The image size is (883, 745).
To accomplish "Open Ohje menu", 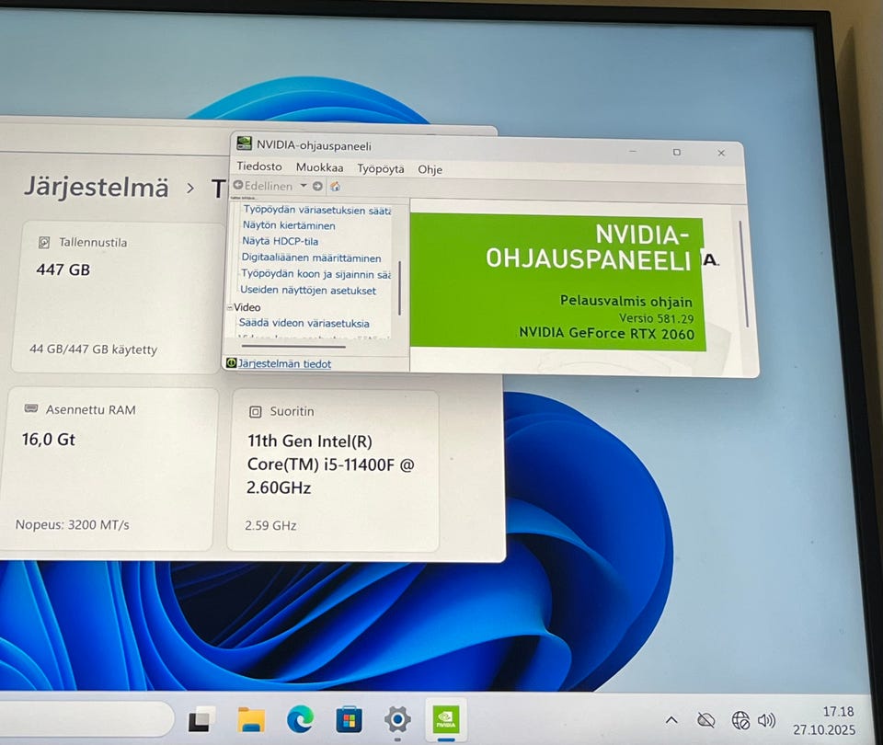I will click(x=430, y=169).
